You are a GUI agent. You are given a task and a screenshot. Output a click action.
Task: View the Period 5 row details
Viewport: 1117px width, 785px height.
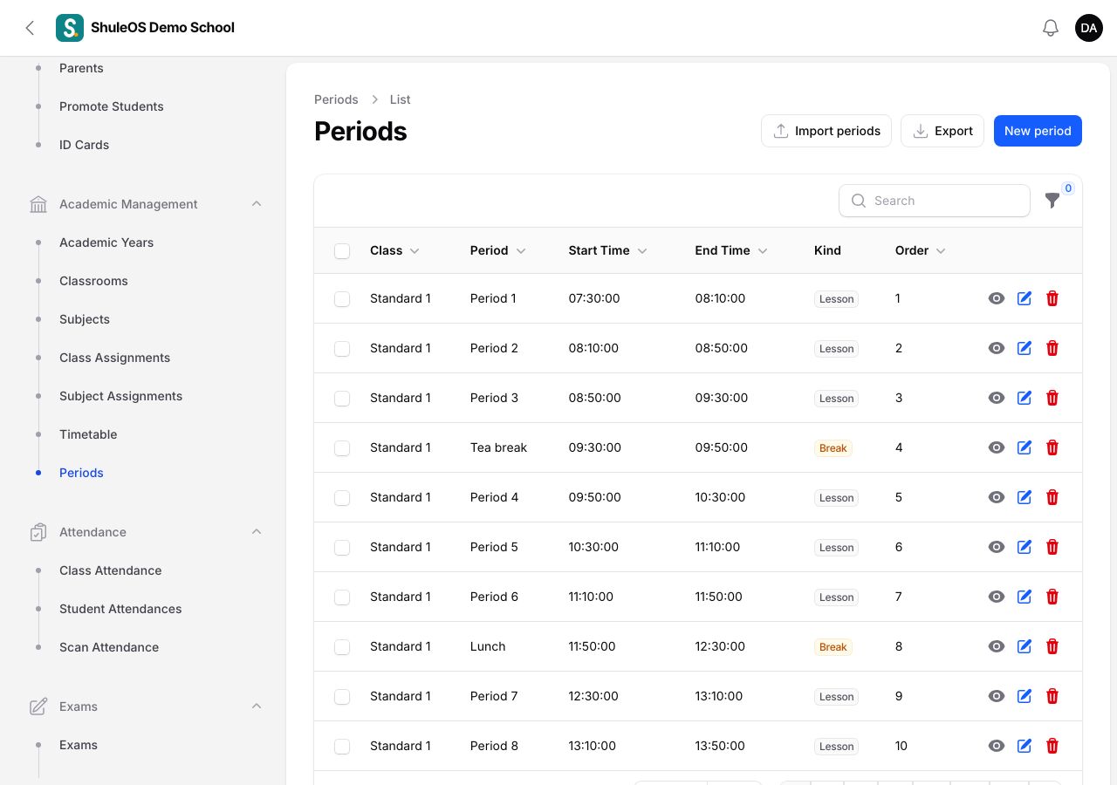point(997,547)
